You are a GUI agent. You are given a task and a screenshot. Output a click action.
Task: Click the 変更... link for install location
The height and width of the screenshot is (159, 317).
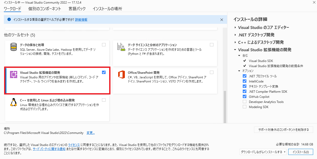(91, 133)
